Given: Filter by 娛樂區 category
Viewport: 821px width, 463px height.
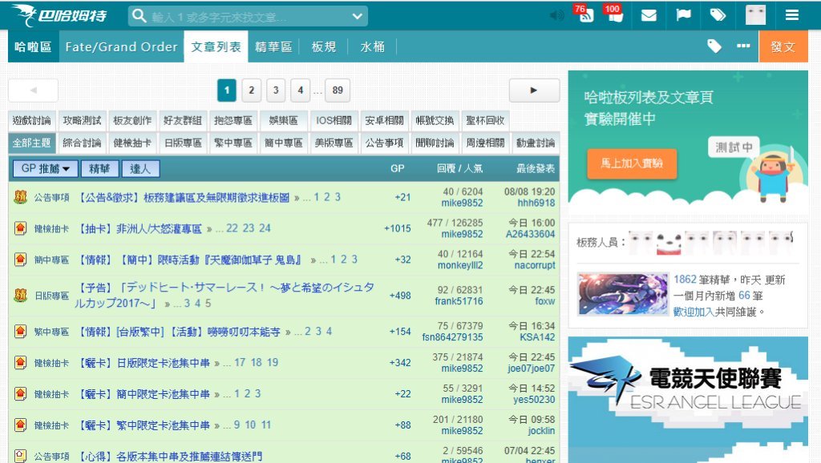Looking at the screenshot, I should (283, 121).
